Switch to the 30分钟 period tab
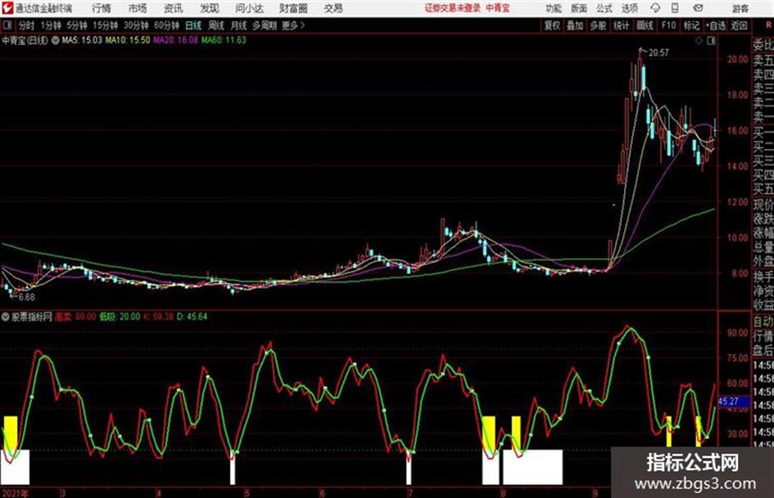774x498 pixels. click(x=136, y=25)
